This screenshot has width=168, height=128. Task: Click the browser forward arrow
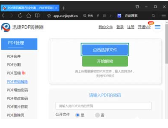point(12,15)
